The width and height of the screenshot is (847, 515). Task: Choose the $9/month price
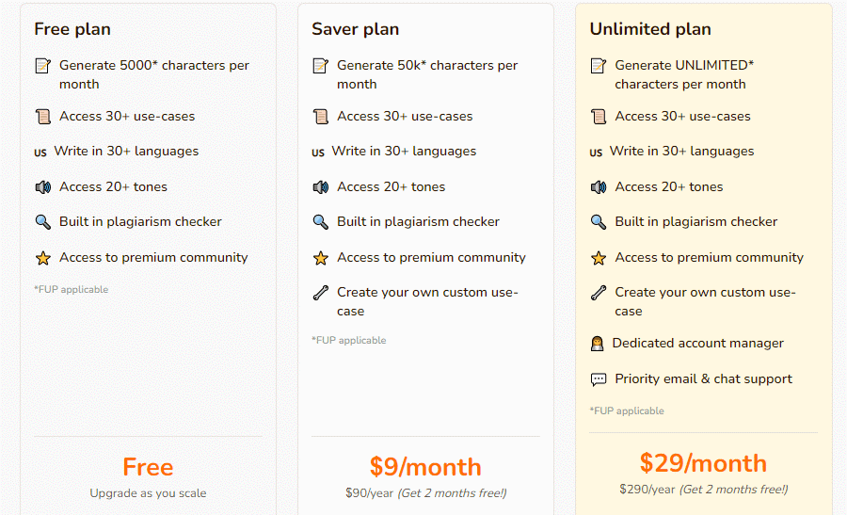[x=425, y=467]
